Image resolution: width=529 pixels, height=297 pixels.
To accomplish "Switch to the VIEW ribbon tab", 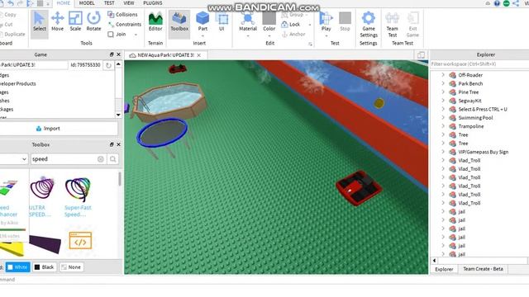I will coord(129,3).
